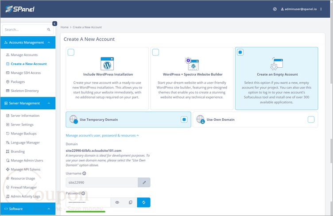Click the Packages box icon
This screenshot has width=333, height=216.
8,82
